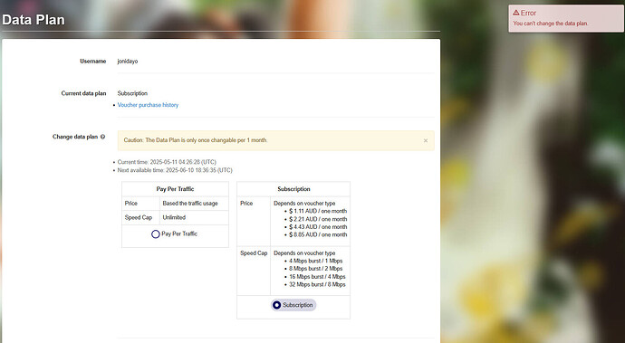The image size is (625, 343).
Task: Click the yellow caution message text
Action: tap(196, 140)
